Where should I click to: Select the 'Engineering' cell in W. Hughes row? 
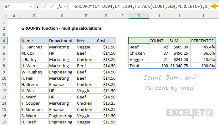[62, 72]
